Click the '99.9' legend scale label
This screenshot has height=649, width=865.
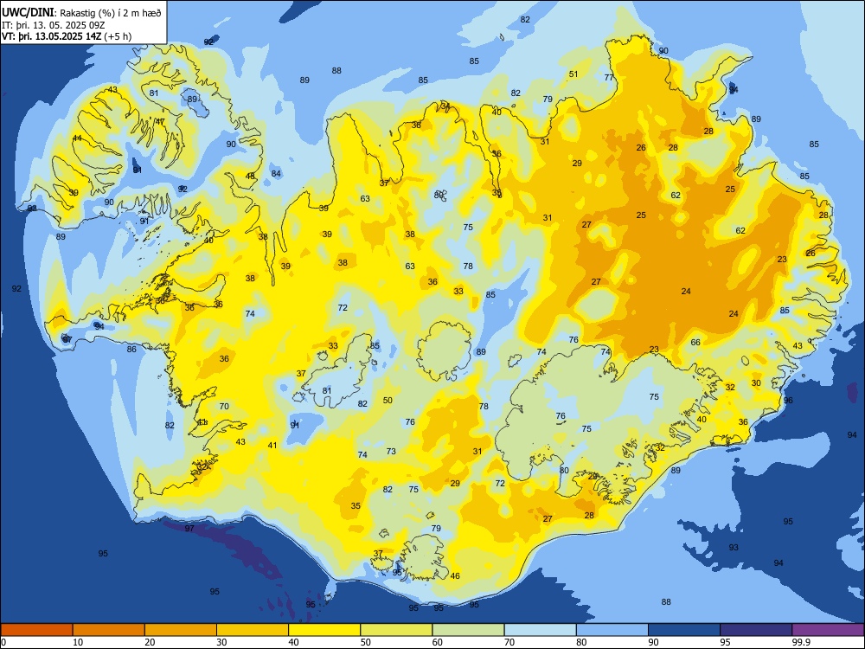800,642
